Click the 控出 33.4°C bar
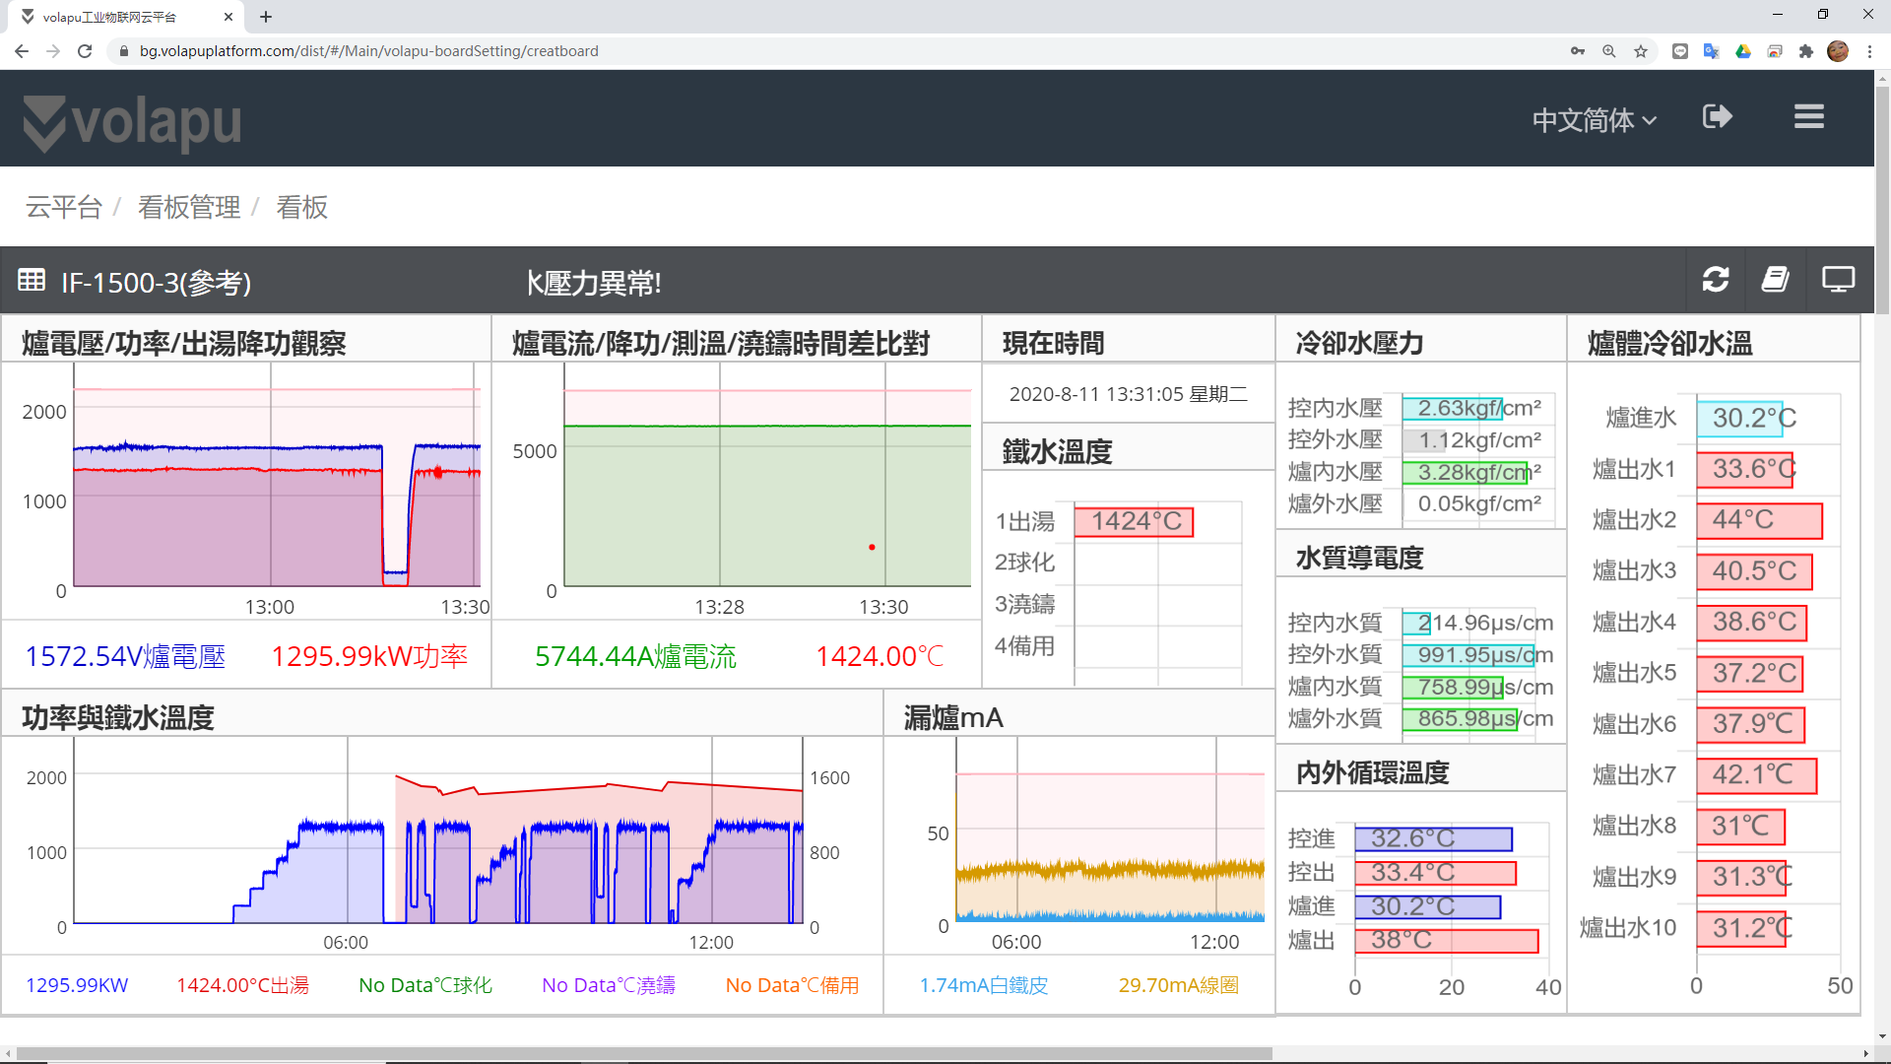1891x1064 pixels. [x=1435, y=873]
